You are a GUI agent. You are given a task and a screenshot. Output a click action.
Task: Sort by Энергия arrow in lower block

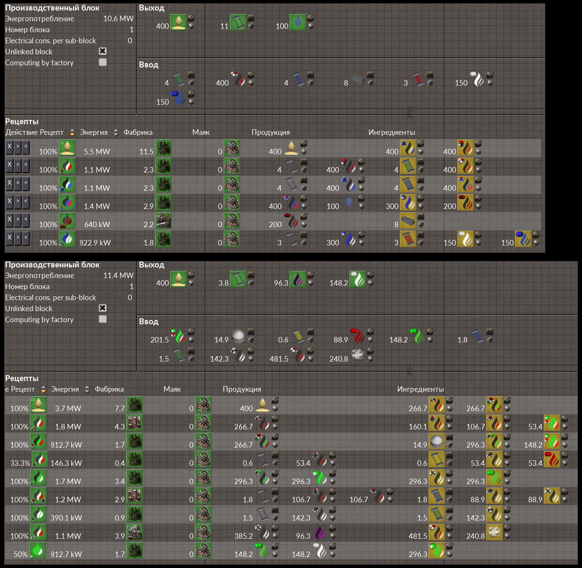87,389
